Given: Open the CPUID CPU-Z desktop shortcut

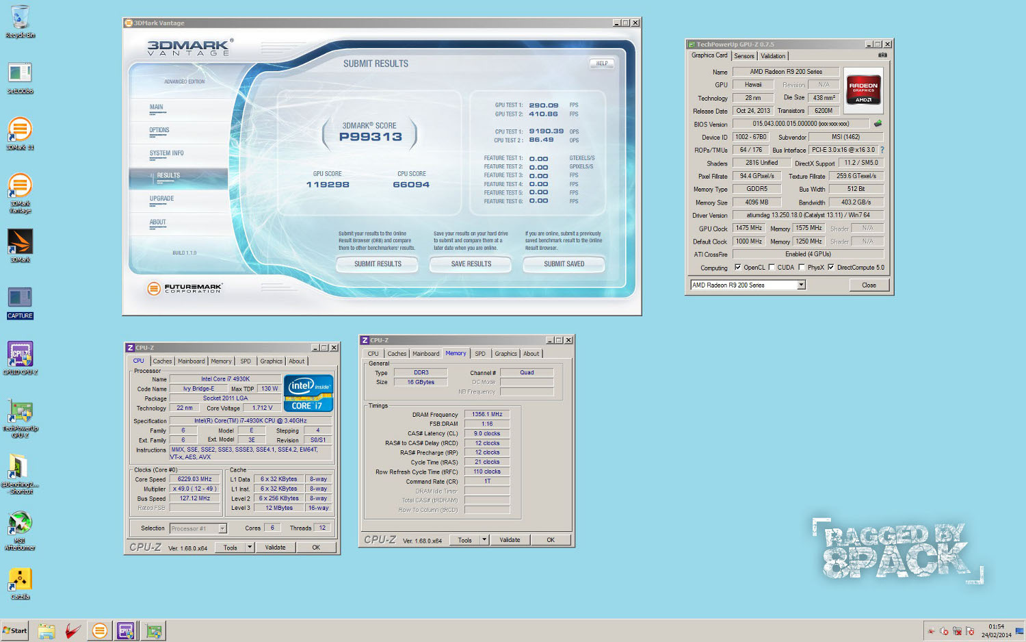Looking at the screenshot, I should pyautogui.click(x=20, y=358).
